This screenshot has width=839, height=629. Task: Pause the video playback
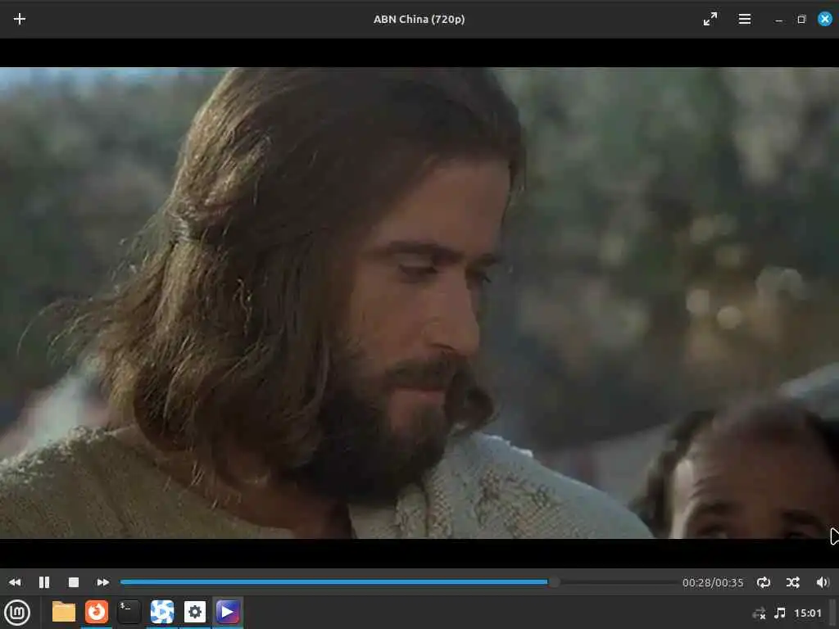pos(44,582)
